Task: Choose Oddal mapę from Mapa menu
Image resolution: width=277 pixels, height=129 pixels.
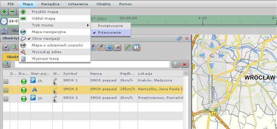Action: pos(55,18)
